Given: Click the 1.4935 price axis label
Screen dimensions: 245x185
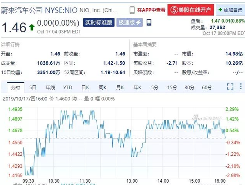Looking at the screenshot, I should coord(15,109).
